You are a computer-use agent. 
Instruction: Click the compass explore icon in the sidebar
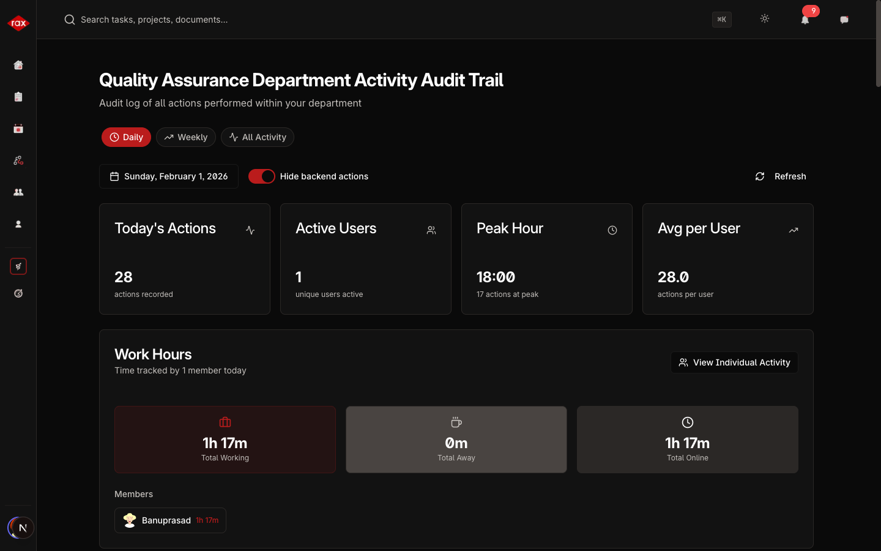pyautogui.click(x=18, y=293)
